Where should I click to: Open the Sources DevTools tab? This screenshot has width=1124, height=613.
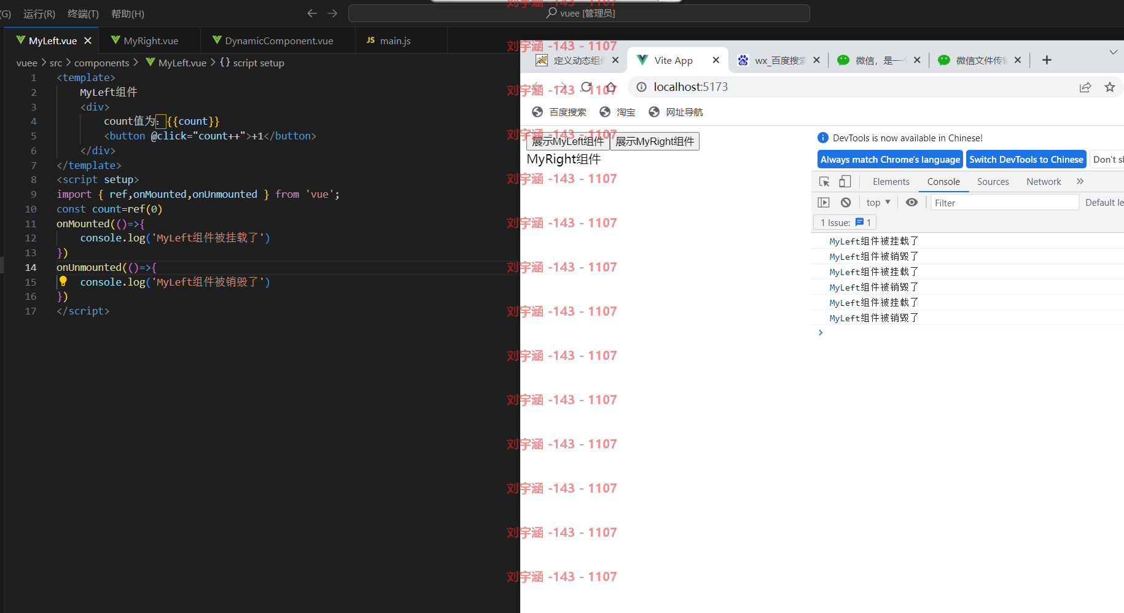[993, 182]
